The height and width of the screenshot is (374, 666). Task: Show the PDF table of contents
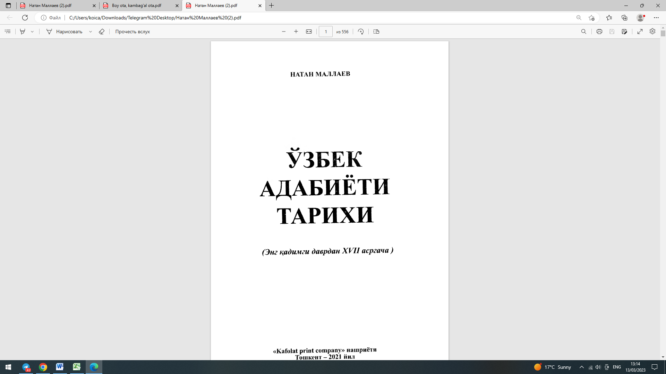point(8,32)
